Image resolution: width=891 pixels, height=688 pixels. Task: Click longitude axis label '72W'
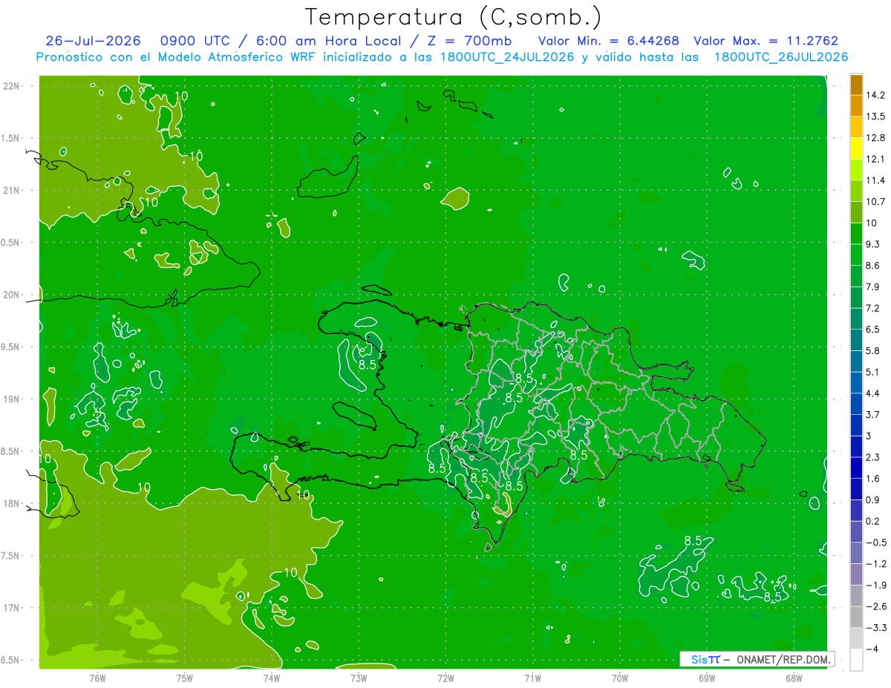(446, 678)
